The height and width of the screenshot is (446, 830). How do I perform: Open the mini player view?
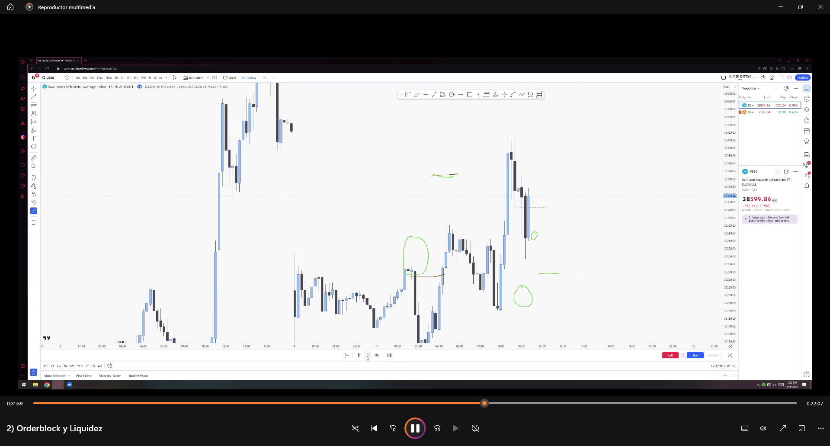point(802,428)
